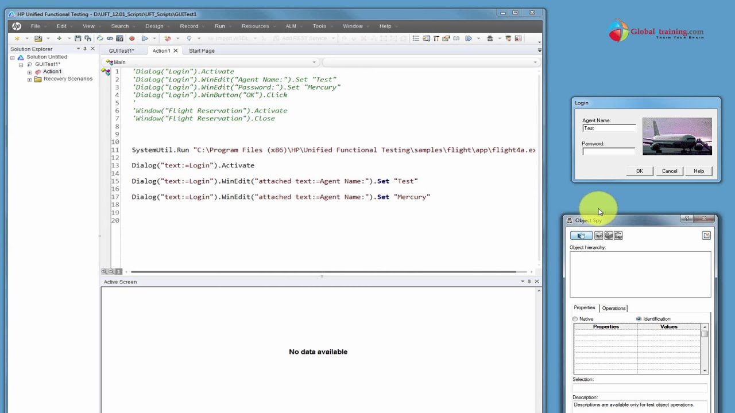The image size is (735, 413).
Task: Click the last grey box icon in Object Spy row
Action: [x=618, y=235]
